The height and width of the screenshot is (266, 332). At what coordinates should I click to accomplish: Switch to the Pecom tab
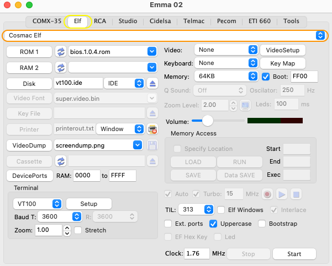pos(226,21)
